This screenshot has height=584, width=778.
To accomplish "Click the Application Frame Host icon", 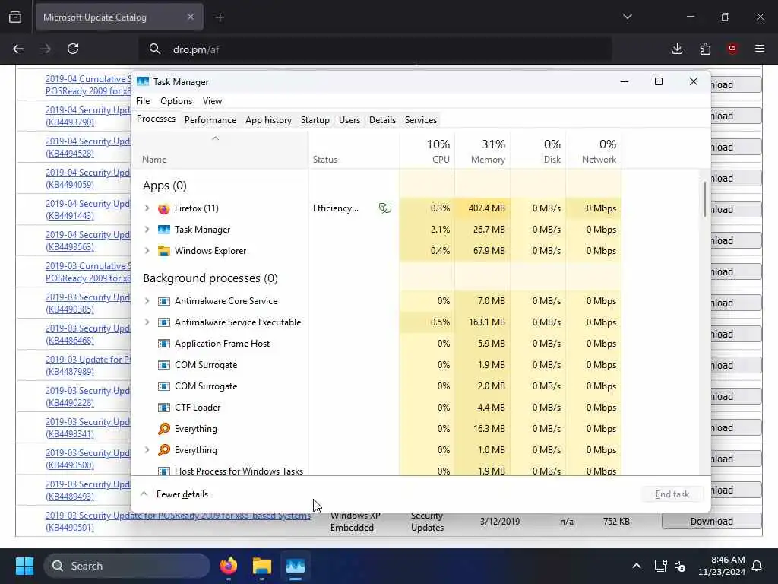I will [x=164, y=344].
